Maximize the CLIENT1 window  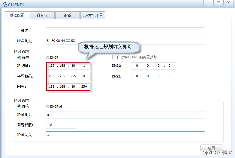click(218, 3)
